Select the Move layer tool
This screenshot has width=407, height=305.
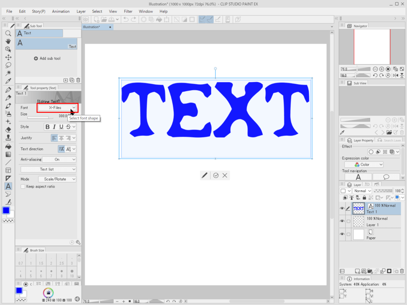point(8,57)
